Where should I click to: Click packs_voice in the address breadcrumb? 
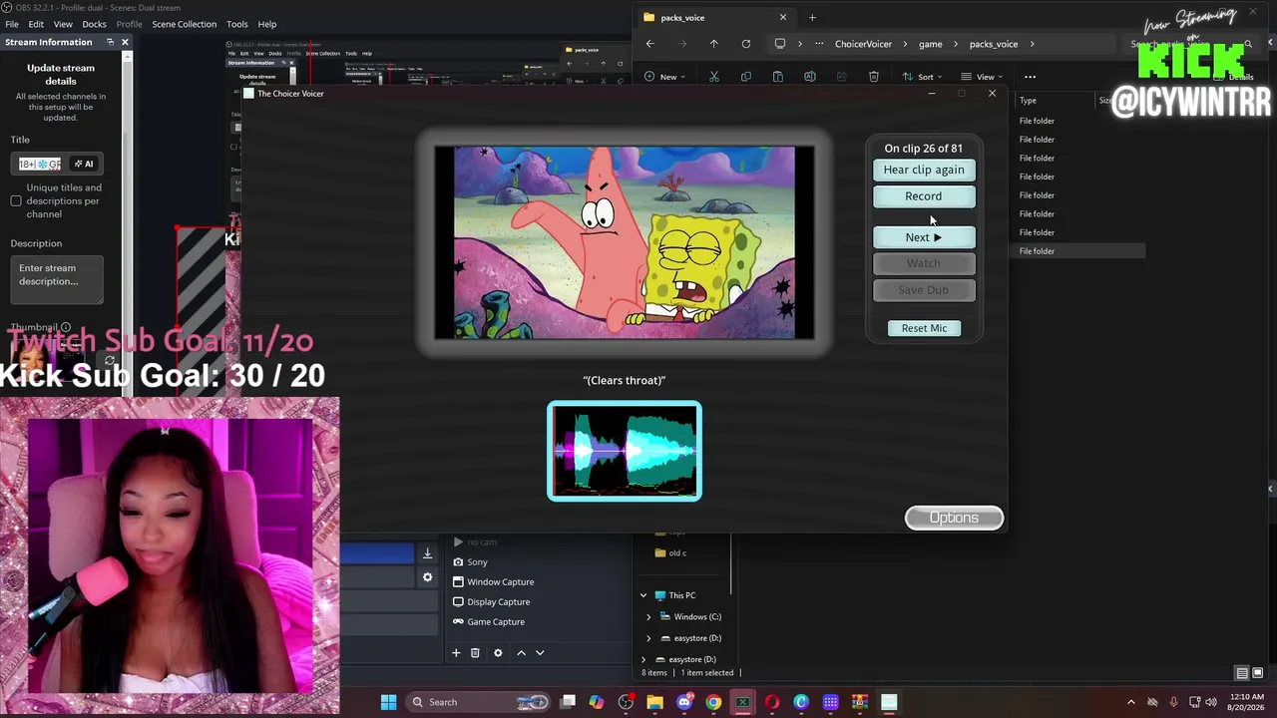point(994,44)
